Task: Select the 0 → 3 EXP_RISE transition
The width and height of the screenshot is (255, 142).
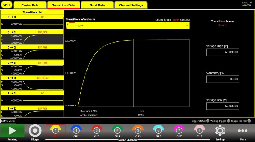Action: pyautogui.click(x=32, y=68)
